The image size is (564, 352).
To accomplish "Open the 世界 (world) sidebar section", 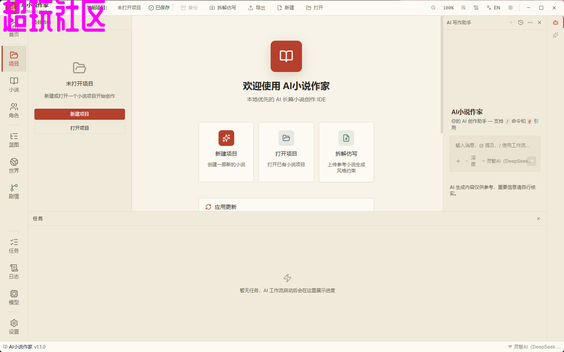I will pos(14,165).
